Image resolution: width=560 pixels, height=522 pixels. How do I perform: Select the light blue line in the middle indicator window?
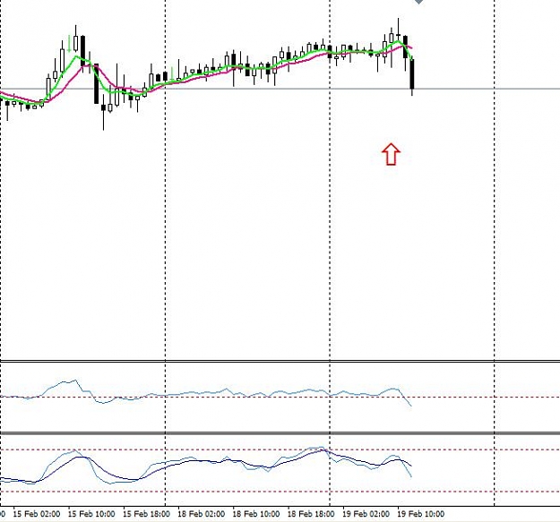[x=205, y=393]
